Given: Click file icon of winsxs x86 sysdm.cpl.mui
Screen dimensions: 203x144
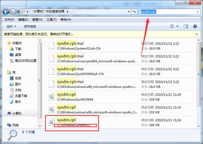Looking at the screenshot, I should tap(51, 84).
